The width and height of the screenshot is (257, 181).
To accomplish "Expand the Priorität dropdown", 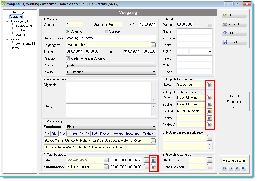I will (111, 72).
